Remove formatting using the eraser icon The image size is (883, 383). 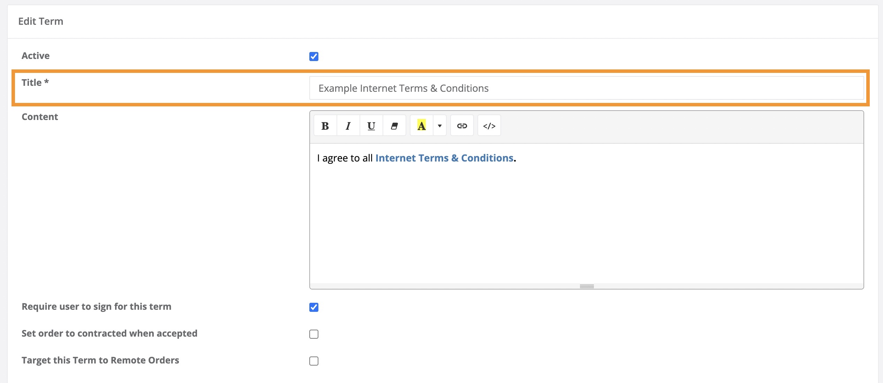click(394, 126)
